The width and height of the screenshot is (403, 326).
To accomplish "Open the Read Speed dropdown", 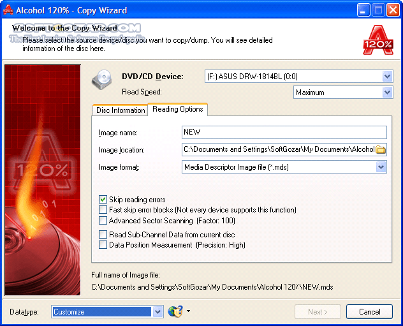I will pyautogui.click(x=388, y=93).
